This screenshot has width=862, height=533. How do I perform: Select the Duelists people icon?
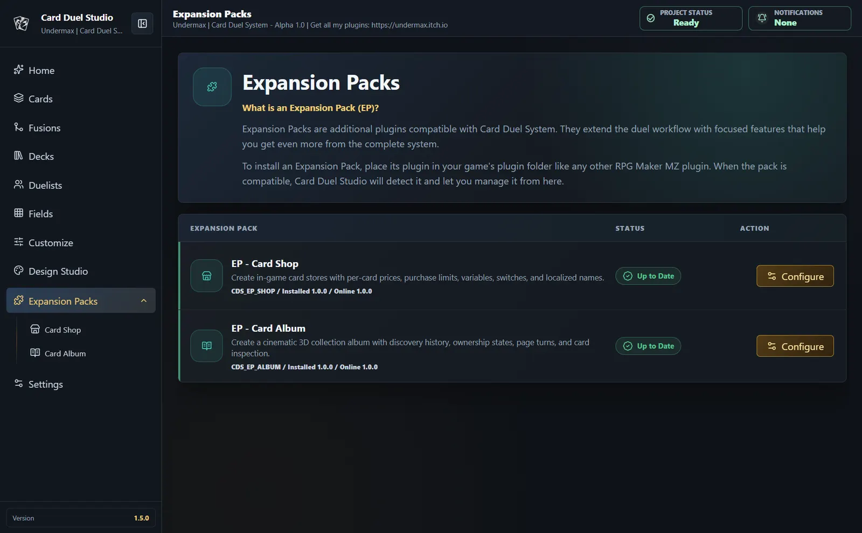pyautogui.click(x=18, y=185)
